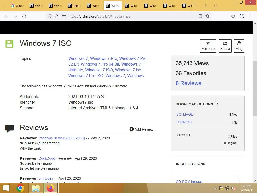Open the 8 Reviews link
257x193 pixels.
pos(188,83)
